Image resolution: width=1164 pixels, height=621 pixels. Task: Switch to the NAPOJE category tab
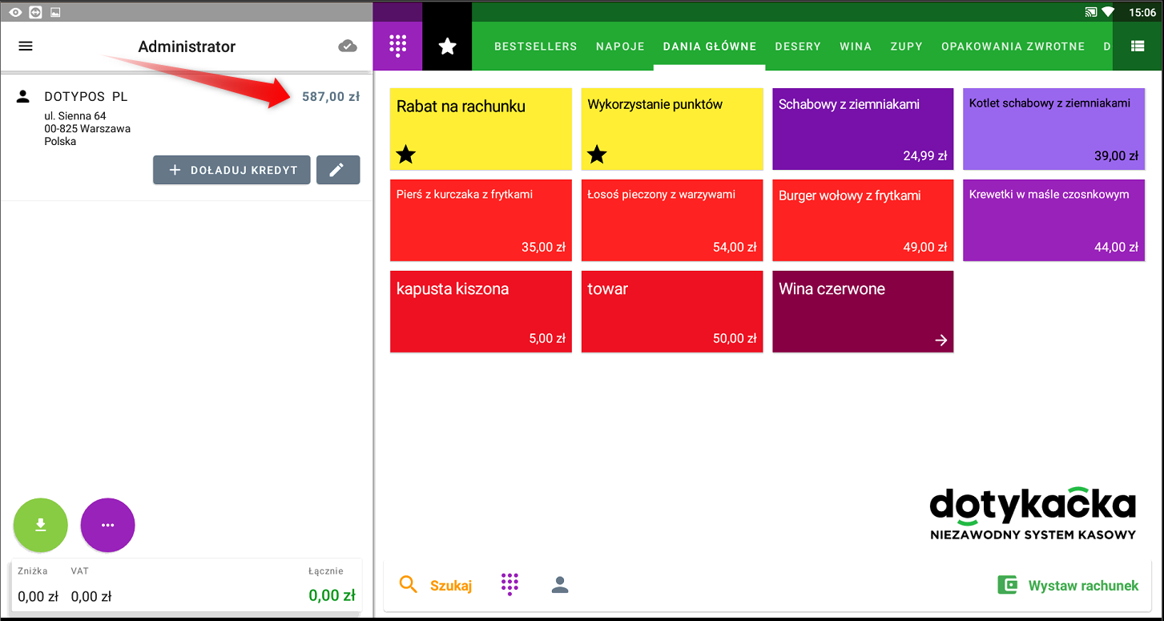620,46
